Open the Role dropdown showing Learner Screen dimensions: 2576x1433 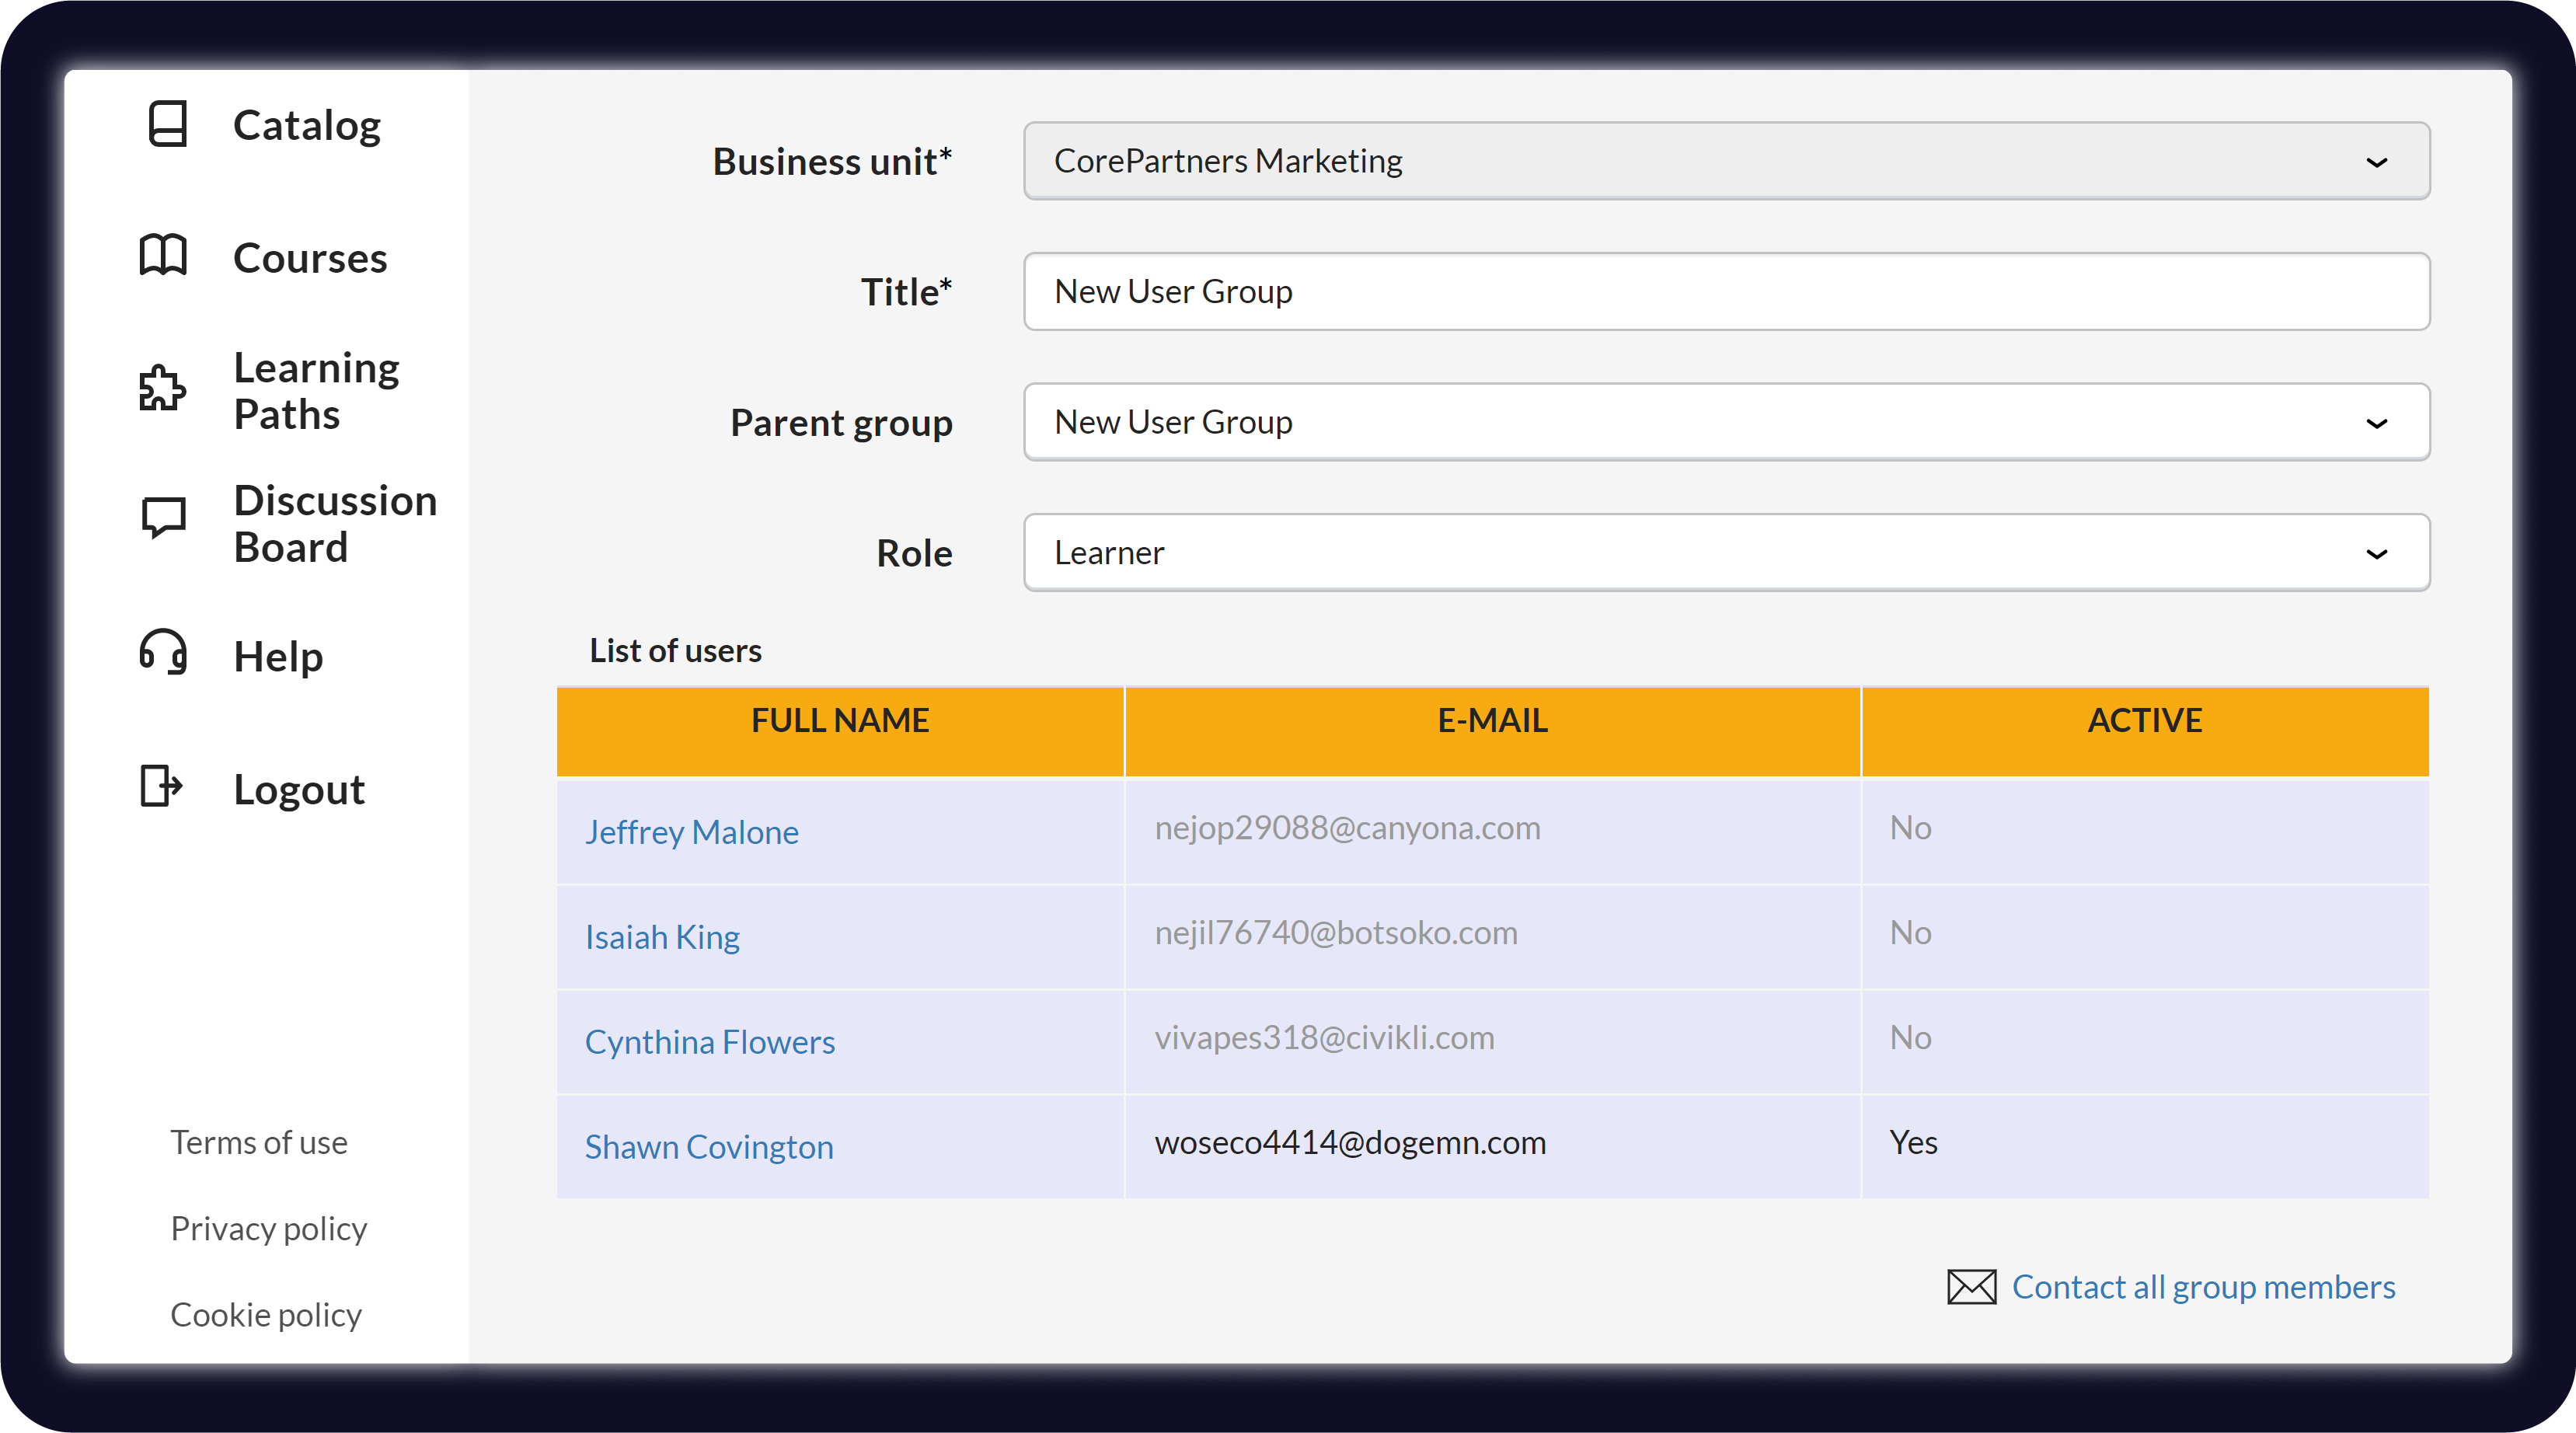pos(1726,553)
